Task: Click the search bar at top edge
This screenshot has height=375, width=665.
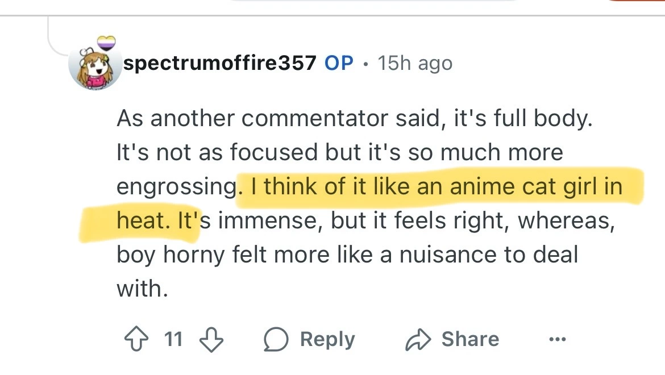Action: [x=375, y=2]
